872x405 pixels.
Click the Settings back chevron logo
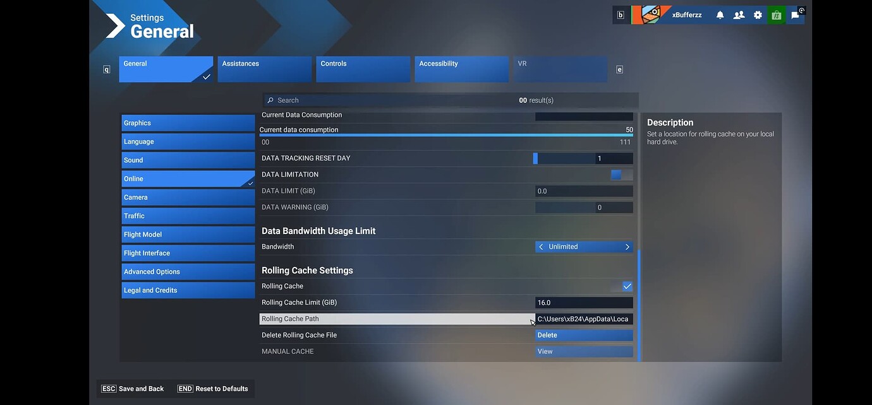115,26
